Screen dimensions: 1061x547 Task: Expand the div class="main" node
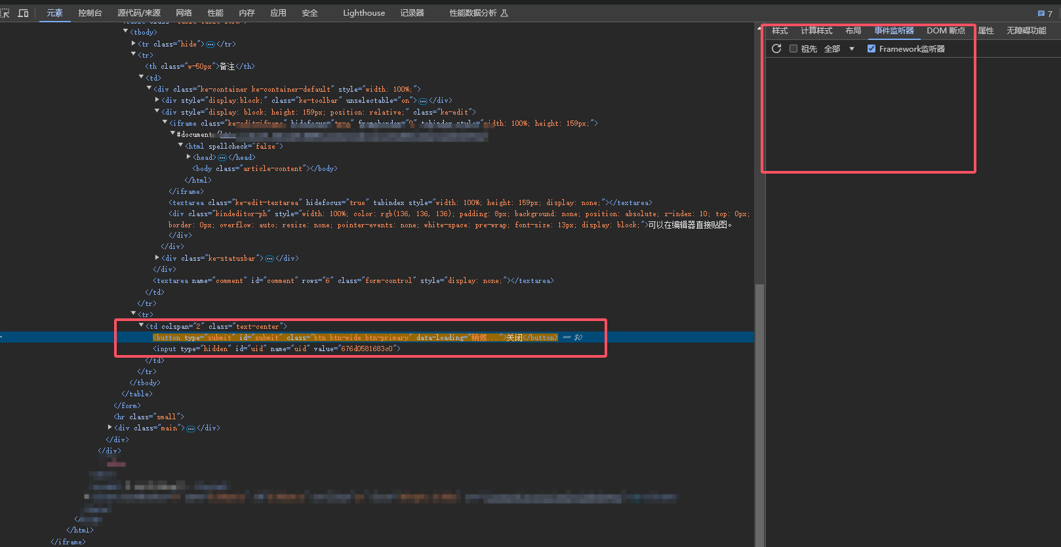coord(110,428)
